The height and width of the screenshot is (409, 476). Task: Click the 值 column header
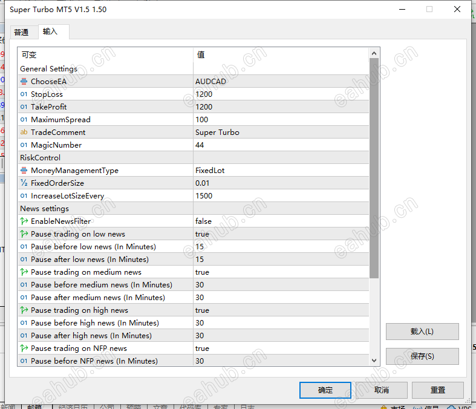pyautogui.click(x=281, y=55)
